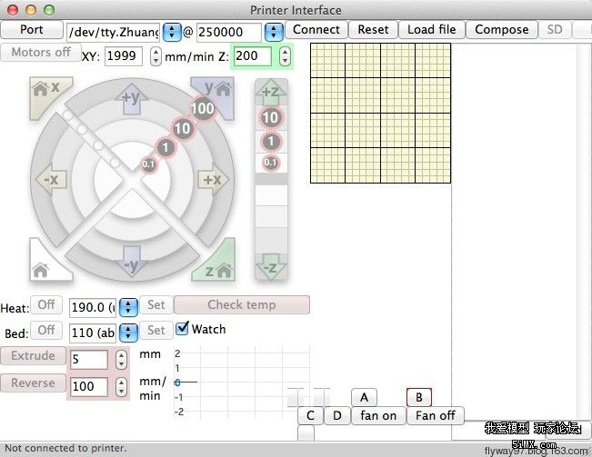
Task: Move Z up with +z arrow
Action: click(x=271, y=92)
